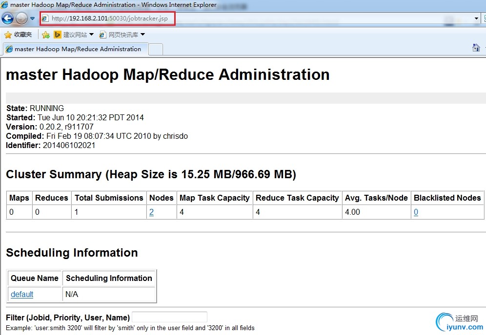Open a new blank browser tab
The height and width of the screenshot is (335, 486).
(x=155, y=49)
